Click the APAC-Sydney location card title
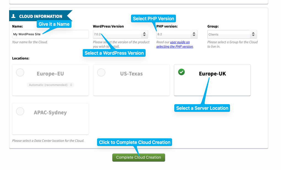Image resolution: width=281 pixels, height=170 pixels. 50,112
